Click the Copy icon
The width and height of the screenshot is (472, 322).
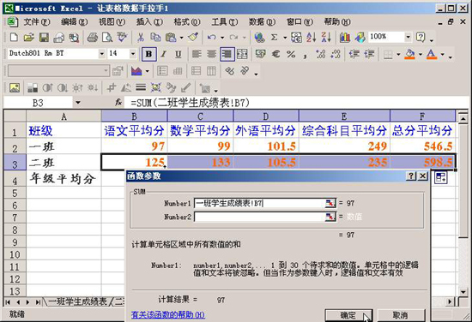click(155, 37)
